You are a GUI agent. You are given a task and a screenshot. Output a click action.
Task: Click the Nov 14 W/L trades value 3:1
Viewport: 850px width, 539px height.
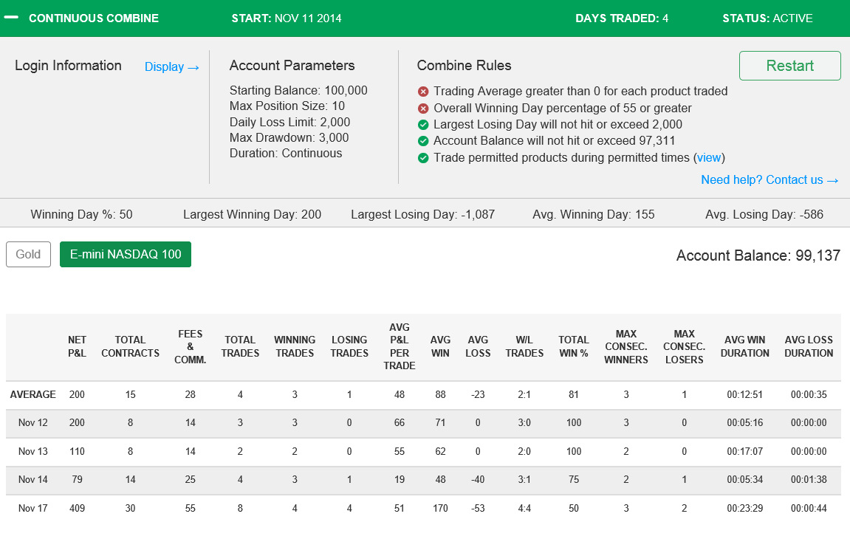524,479
